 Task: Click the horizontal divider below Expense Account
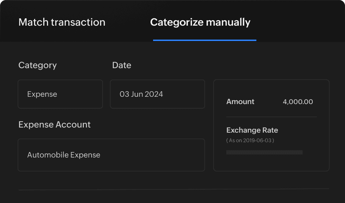[173, 189]
